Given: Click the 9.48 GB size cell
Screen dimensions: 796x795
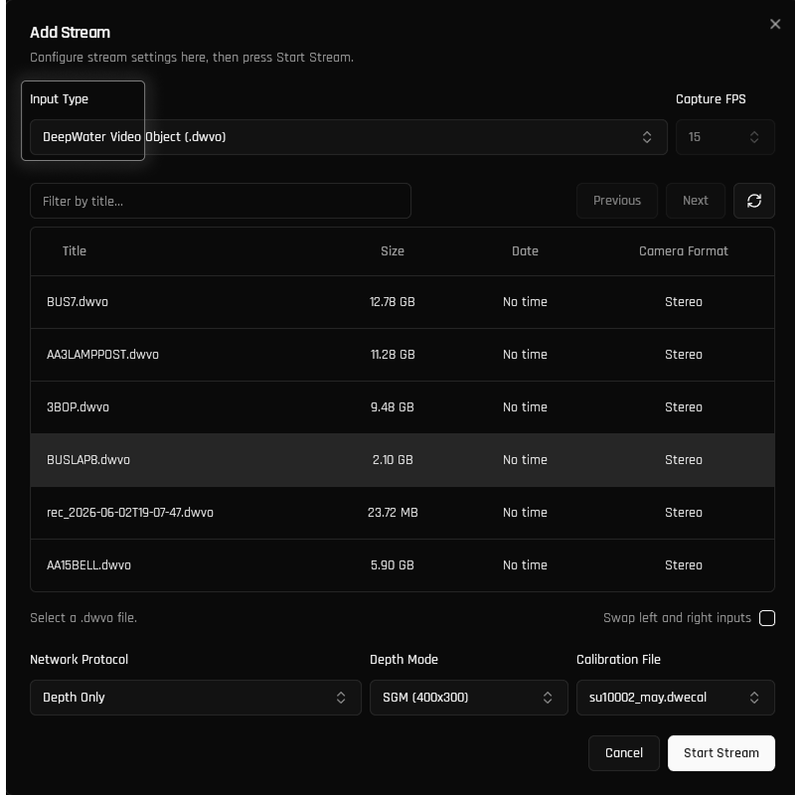Looking at the screenshot, I should [393, 407].
